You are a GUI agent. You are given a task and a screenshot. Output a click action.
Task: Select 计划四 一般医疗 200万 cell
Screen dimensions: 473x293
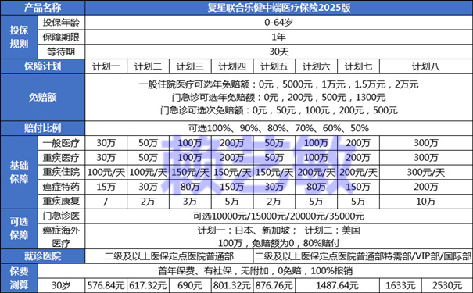click(232, 143)
